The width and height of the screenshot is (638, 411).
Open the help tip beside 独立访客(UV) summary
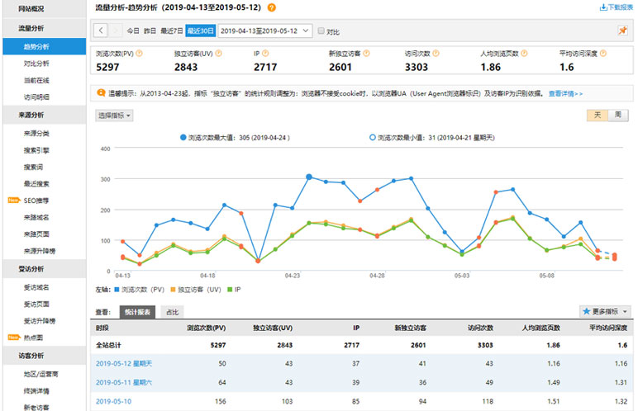tap(218, 54)
